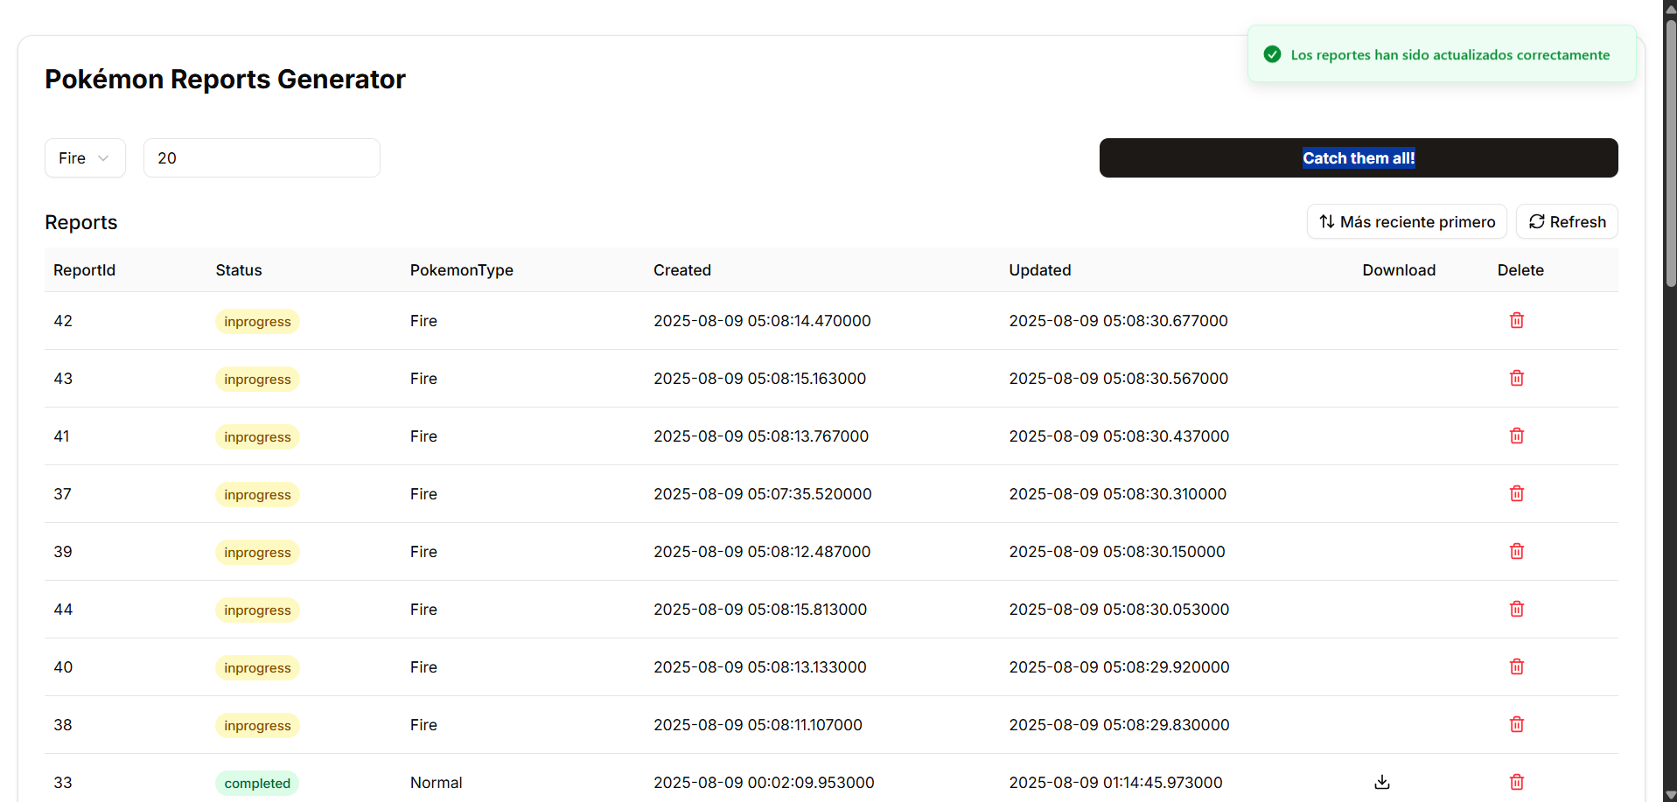Click the green checkmark in the toast
Image resolution: width=1677 pixels, height=802 pixels.
click(1272, 53)
